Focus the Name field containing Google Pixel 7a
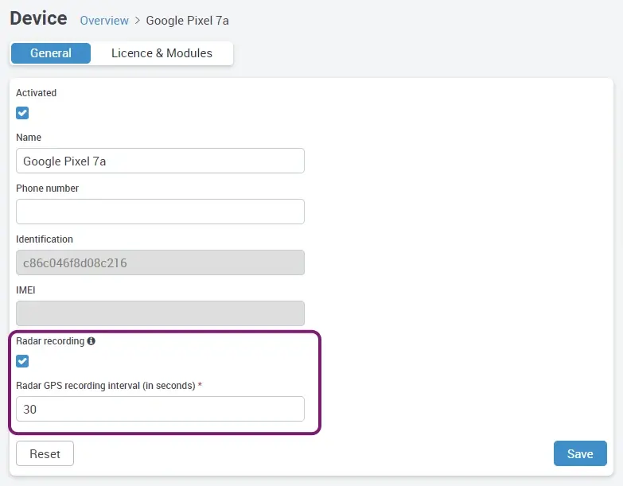Image resolution: width=623 pixels, height=486 pixels. 160,161
